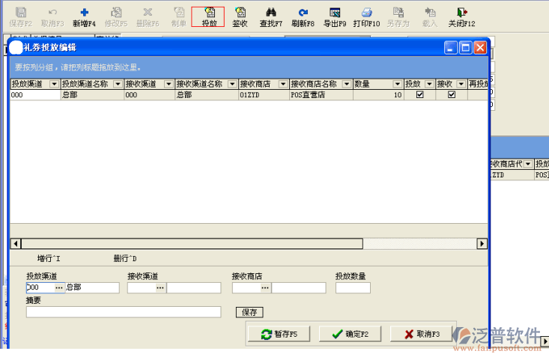
Task: Toggle the 接收 checkbox in the first row
Action: (451, 95)
